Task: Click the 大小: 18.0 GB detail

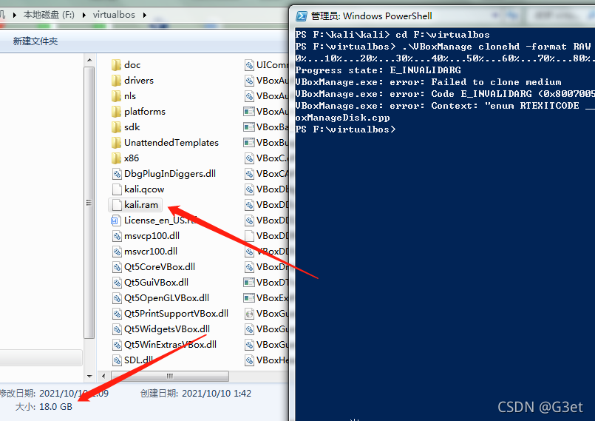Action: 44,406
